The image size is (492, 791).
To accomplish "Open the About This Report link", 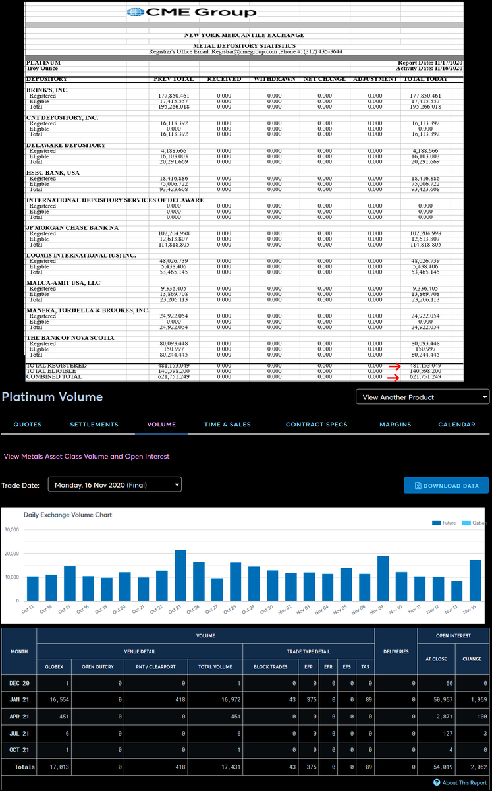I will [460, 783].
